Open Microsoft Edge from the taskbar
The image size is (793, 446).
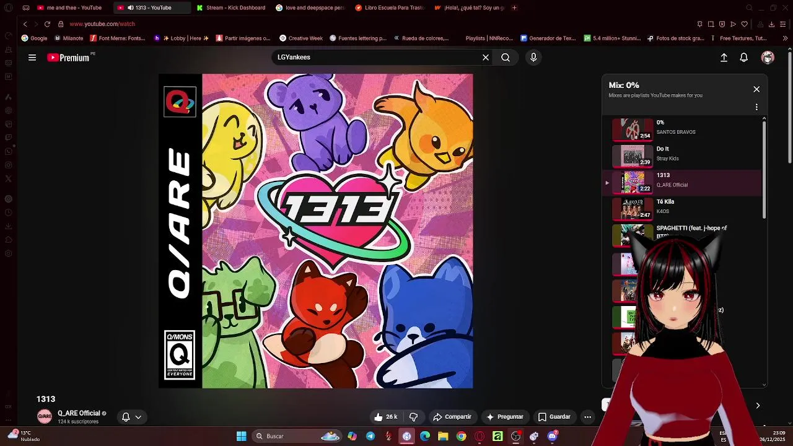coord(425,436)
